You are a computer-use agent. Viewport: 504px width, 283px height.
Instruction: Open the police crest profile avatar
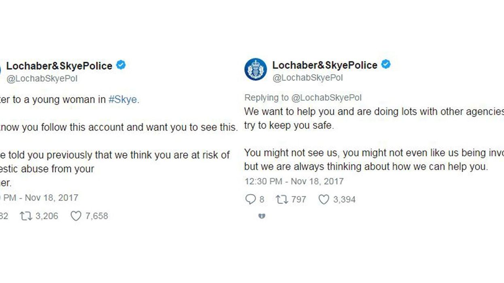point(255,70)
